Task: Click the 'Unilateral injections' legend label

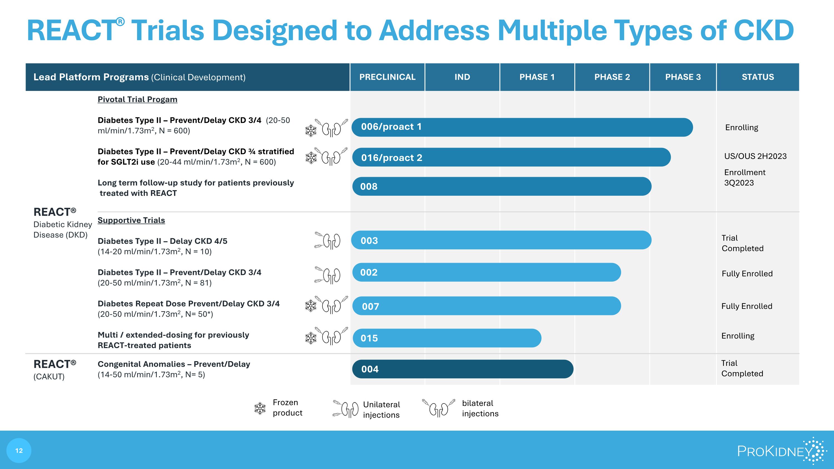Action: pyautogui.click(x=381, y=410)
